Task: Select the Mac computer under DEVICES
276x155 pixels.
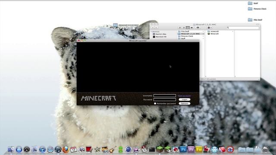Action: [159, 34]
